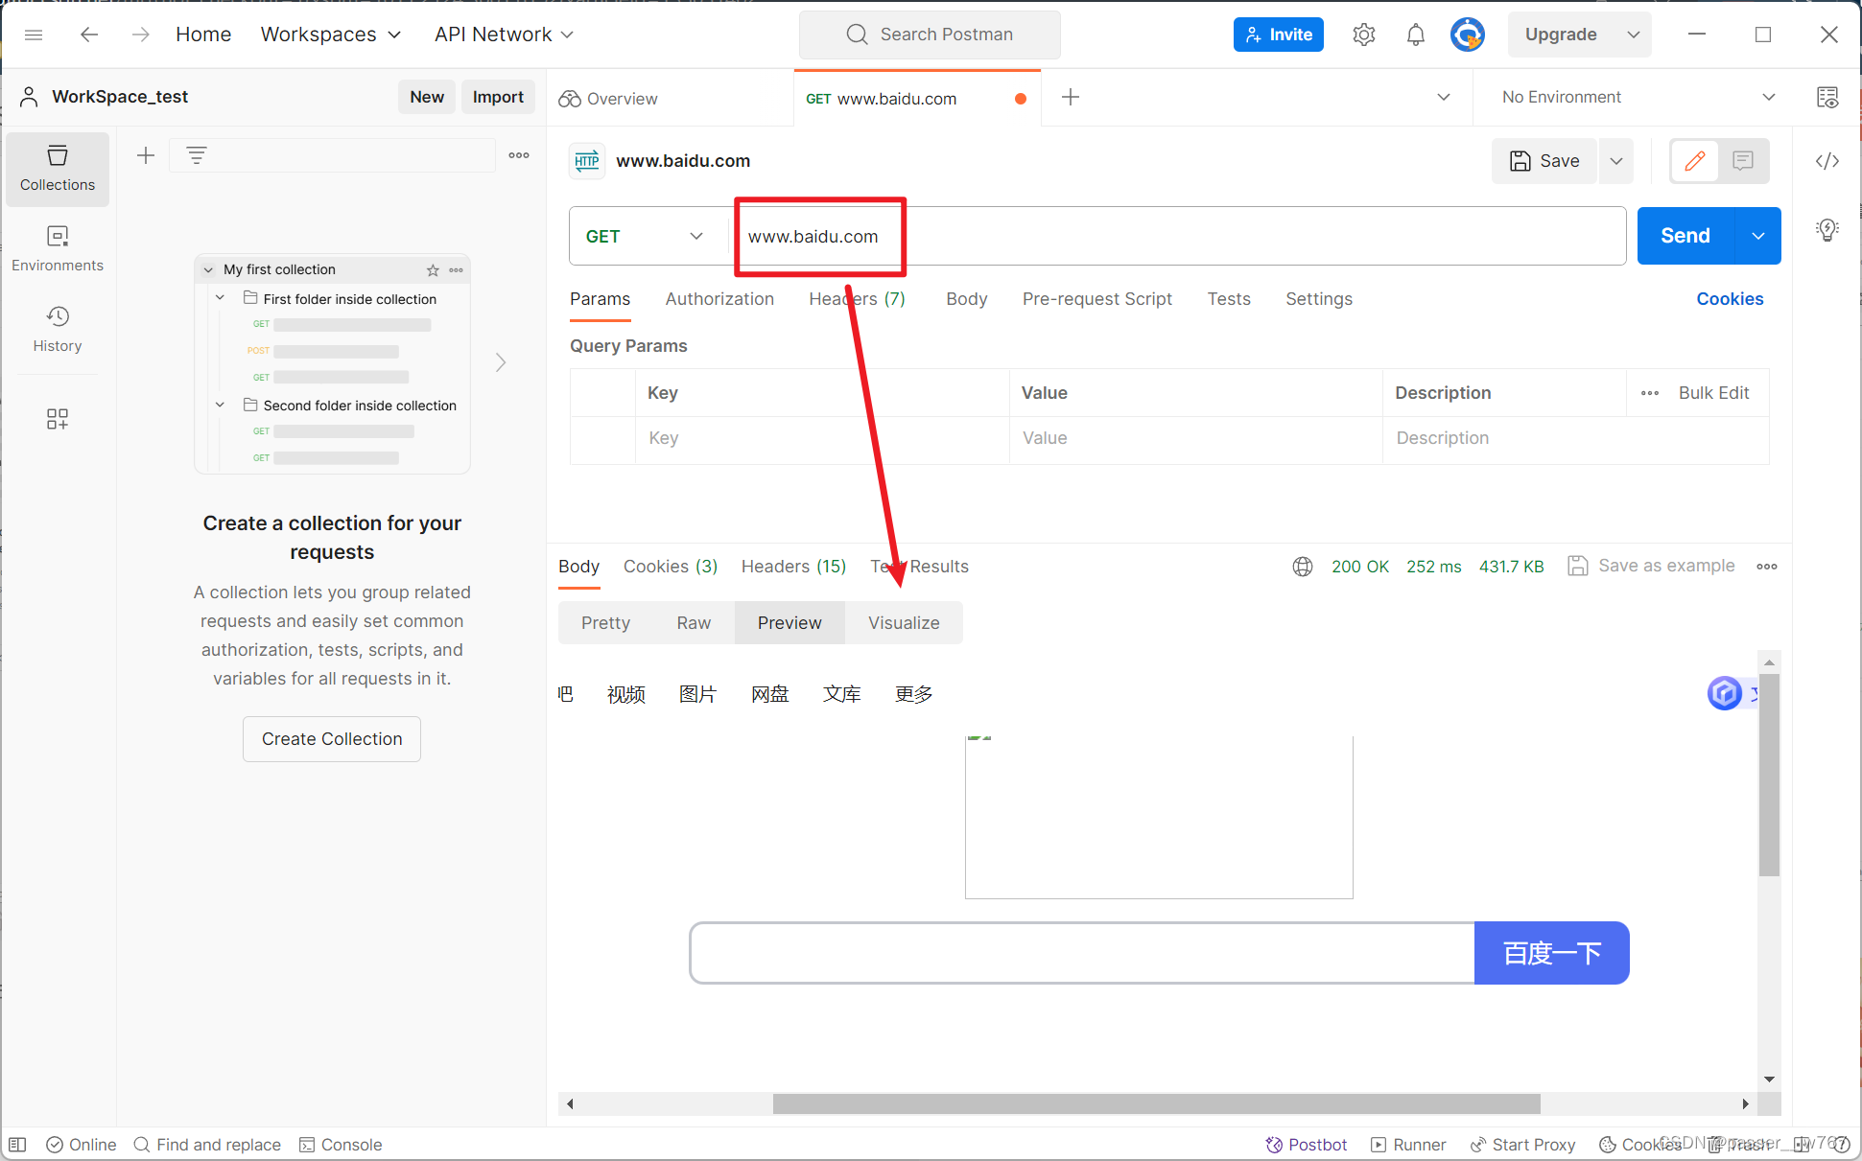This screenshot has width=1862, height=1161.
Task: Focus the Search Postman field
Action: [x=930, y=35]
